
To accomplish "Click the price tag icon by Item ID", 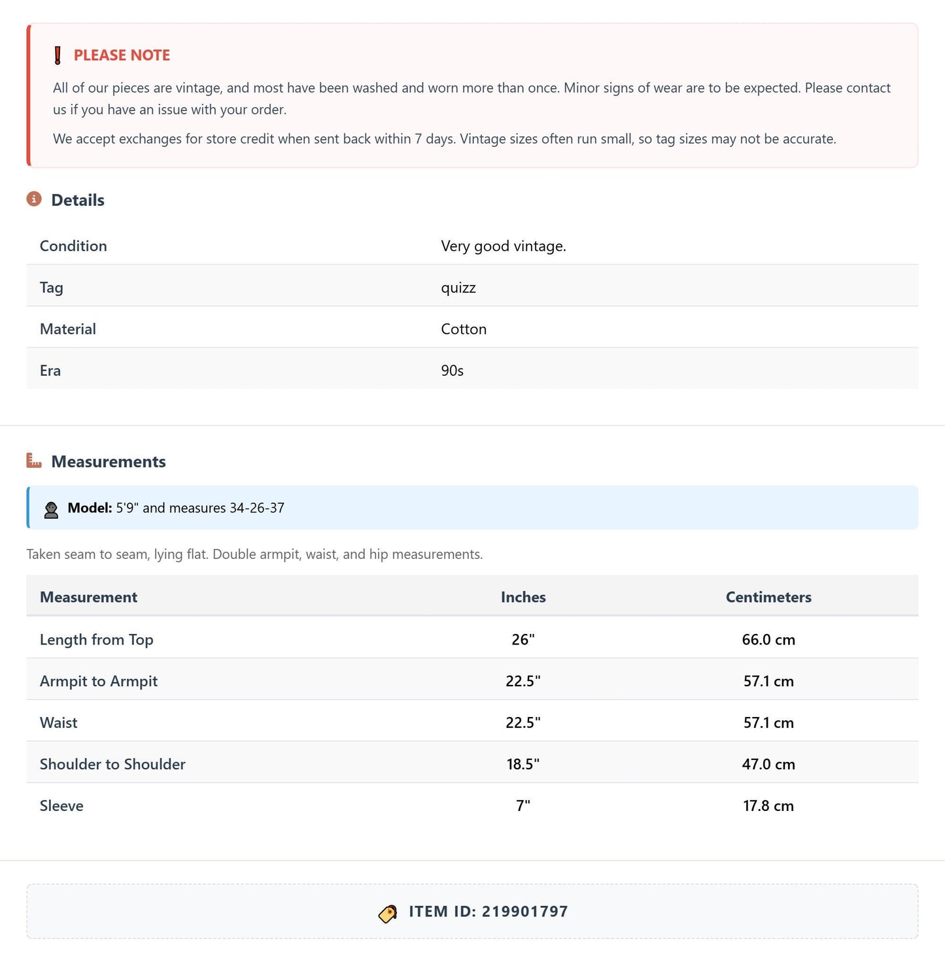I will pyautogui.click(x=388, y=913).
